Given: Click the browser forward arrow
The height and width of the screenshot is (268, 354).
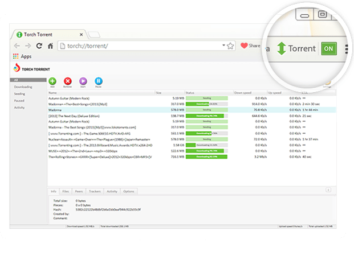Looking at the screenshot, I should (28, 46).
